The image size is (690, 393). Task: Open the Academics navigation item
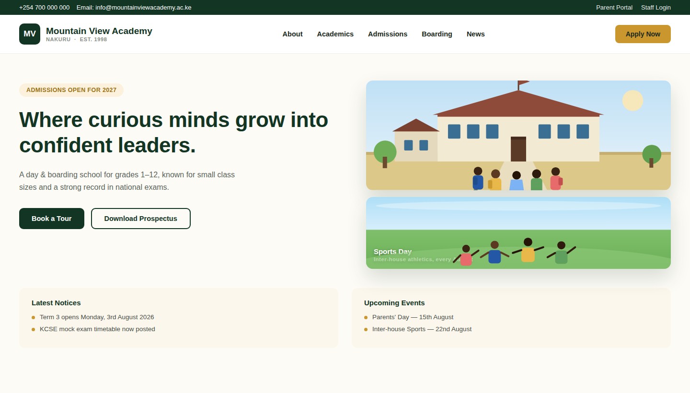coord(335,34)
